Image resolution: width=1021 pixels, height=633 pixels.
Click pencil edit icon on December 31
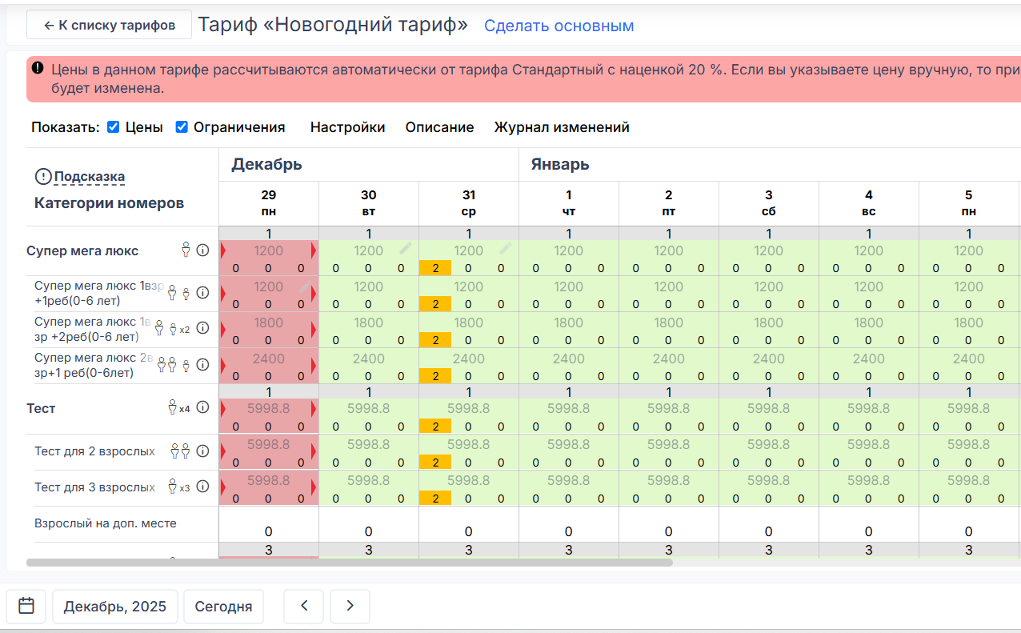click(x=505, y=249)
